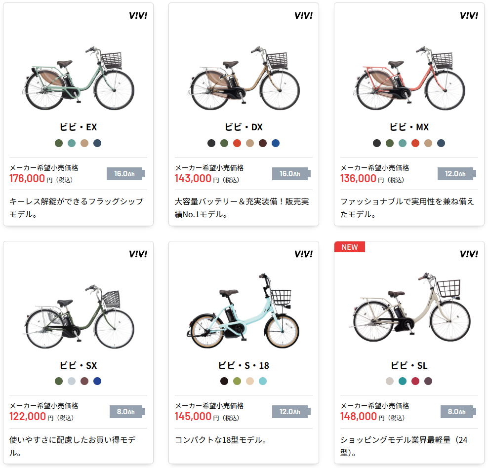The image size is (488, 468).
Task: Click the 16.0Ah battery icon on ビビ・DX
Action: (x=292, y=174)
